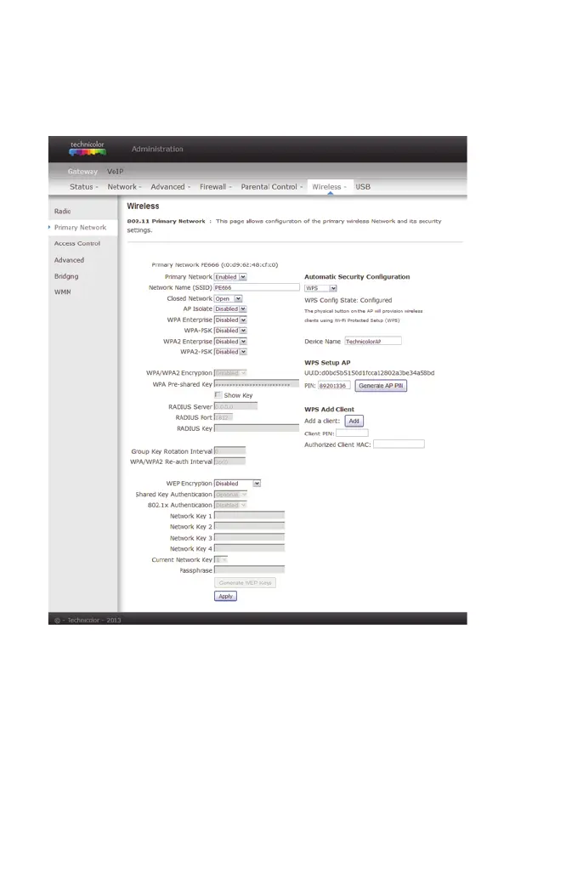Click the Technicolor logo
This screenshot has width=583, height=872.
[88, 149]
